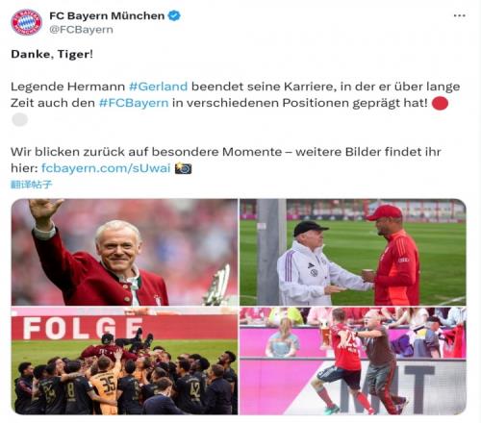
Task: Click the 翻译帖子 translate post link
Action: point(31,185)
